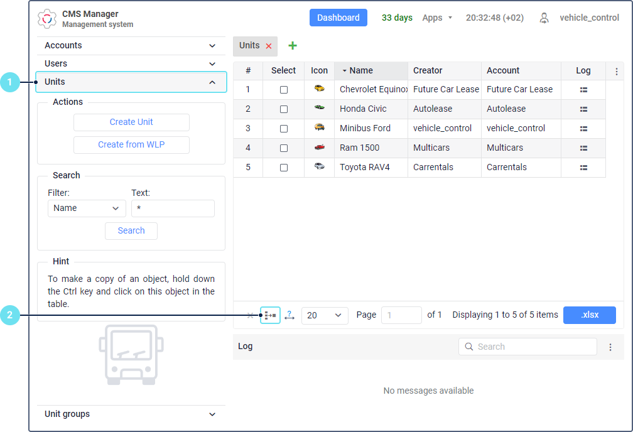Open log for Minibus Ford row
The width and height of the screenshot is (633, 432).
point(583,128)
